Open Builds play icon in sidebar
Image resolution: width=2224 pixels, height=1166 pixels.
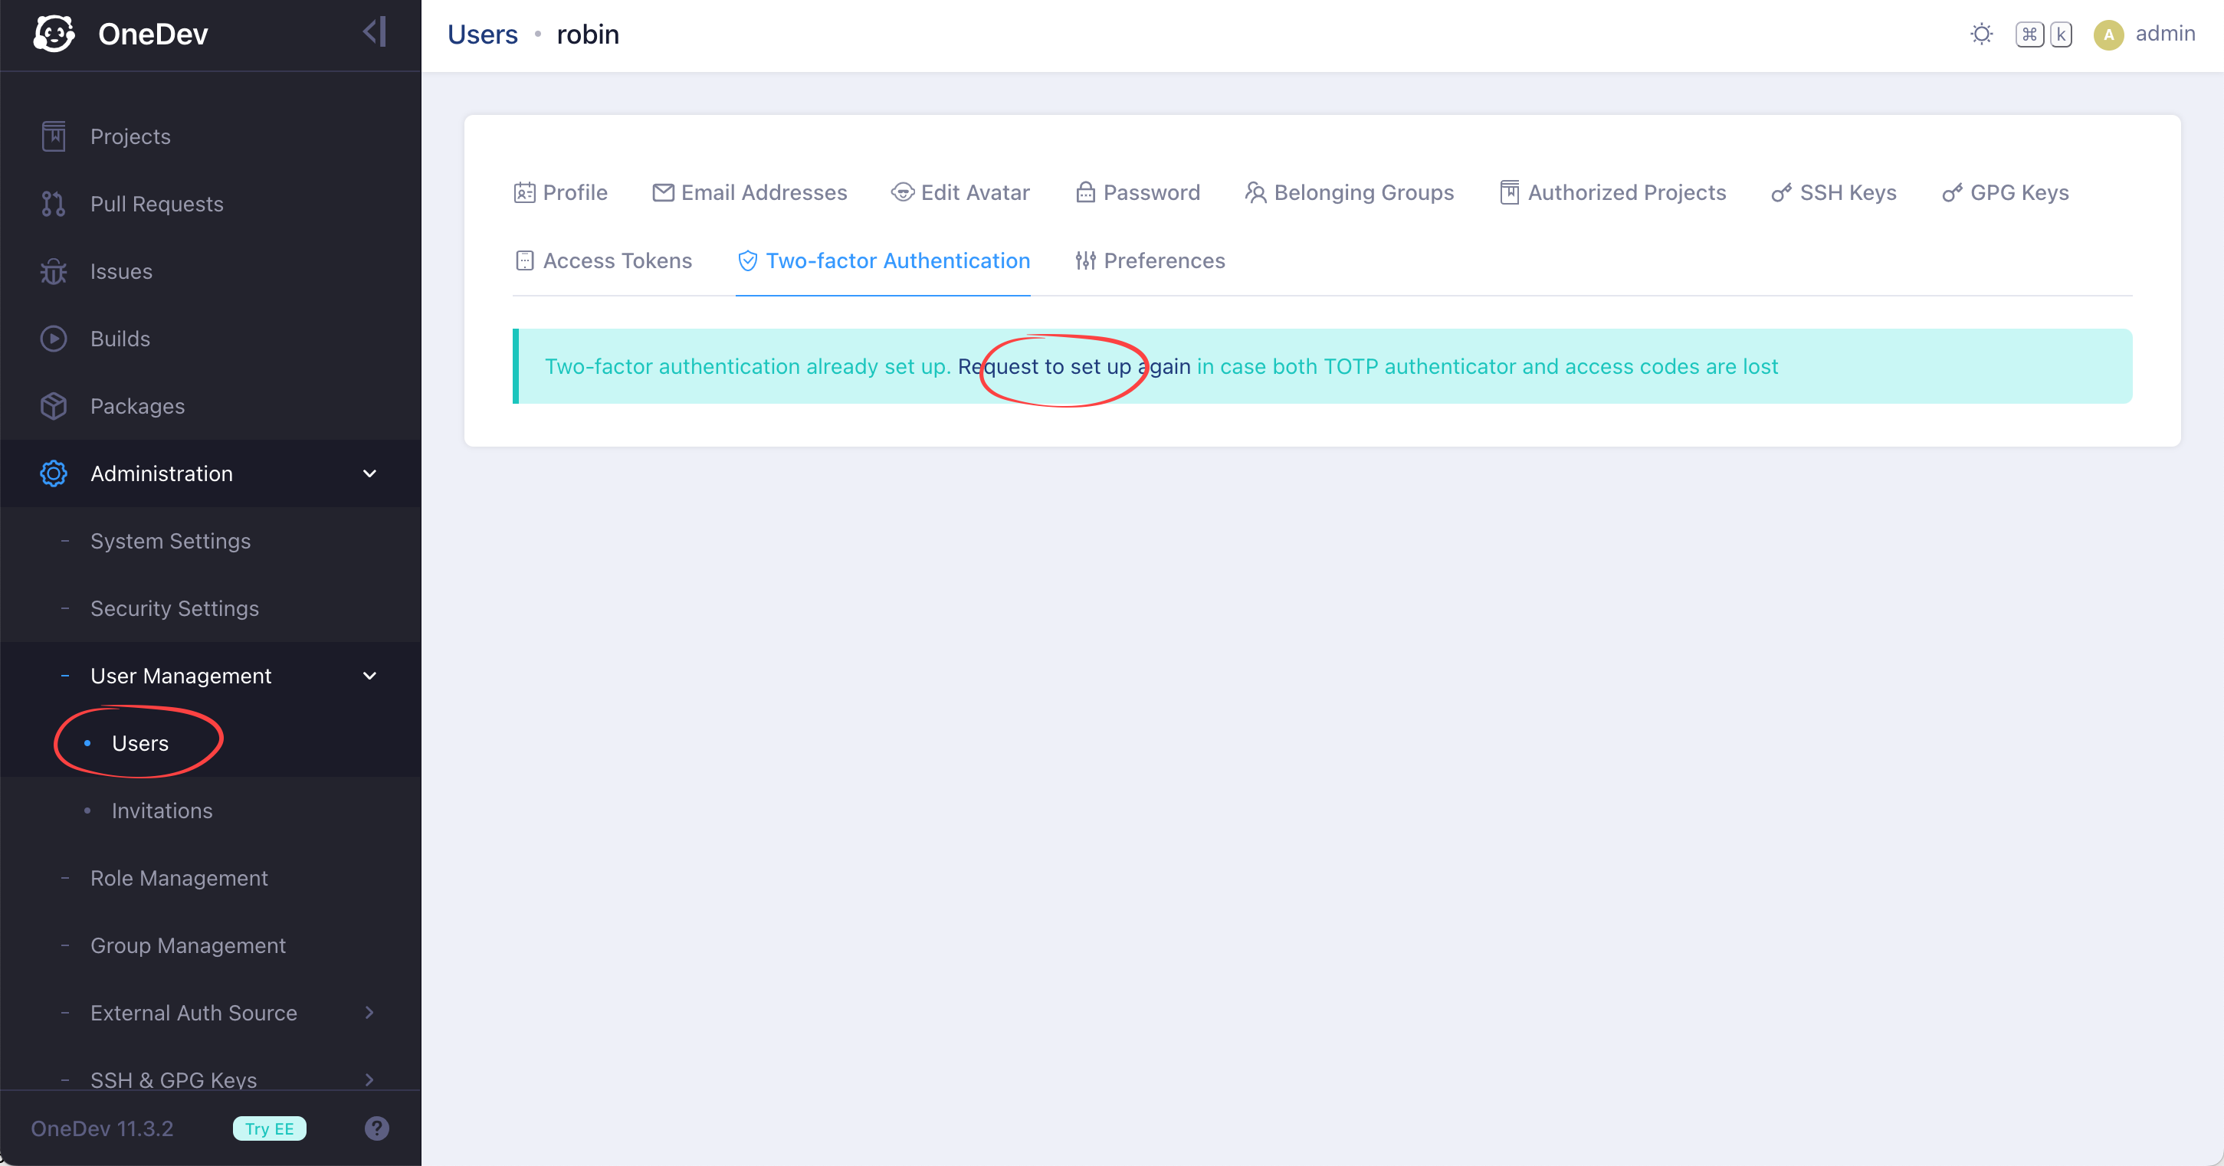54,339
